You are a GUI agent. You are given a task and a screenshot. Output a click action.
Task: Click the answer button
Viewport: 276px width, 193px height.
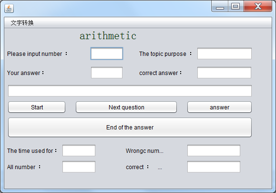coord(219,107)
